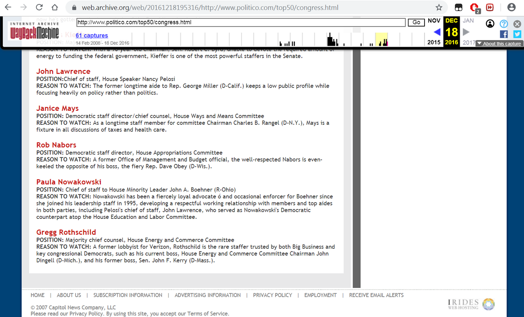The height and width of the screenshot is (317, 524).
Task: Go to HOME in footer menu
Action: (38, 295)
